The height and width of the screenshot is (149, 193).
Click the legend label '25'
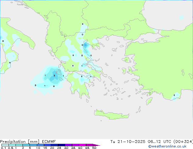coord(59,148)
